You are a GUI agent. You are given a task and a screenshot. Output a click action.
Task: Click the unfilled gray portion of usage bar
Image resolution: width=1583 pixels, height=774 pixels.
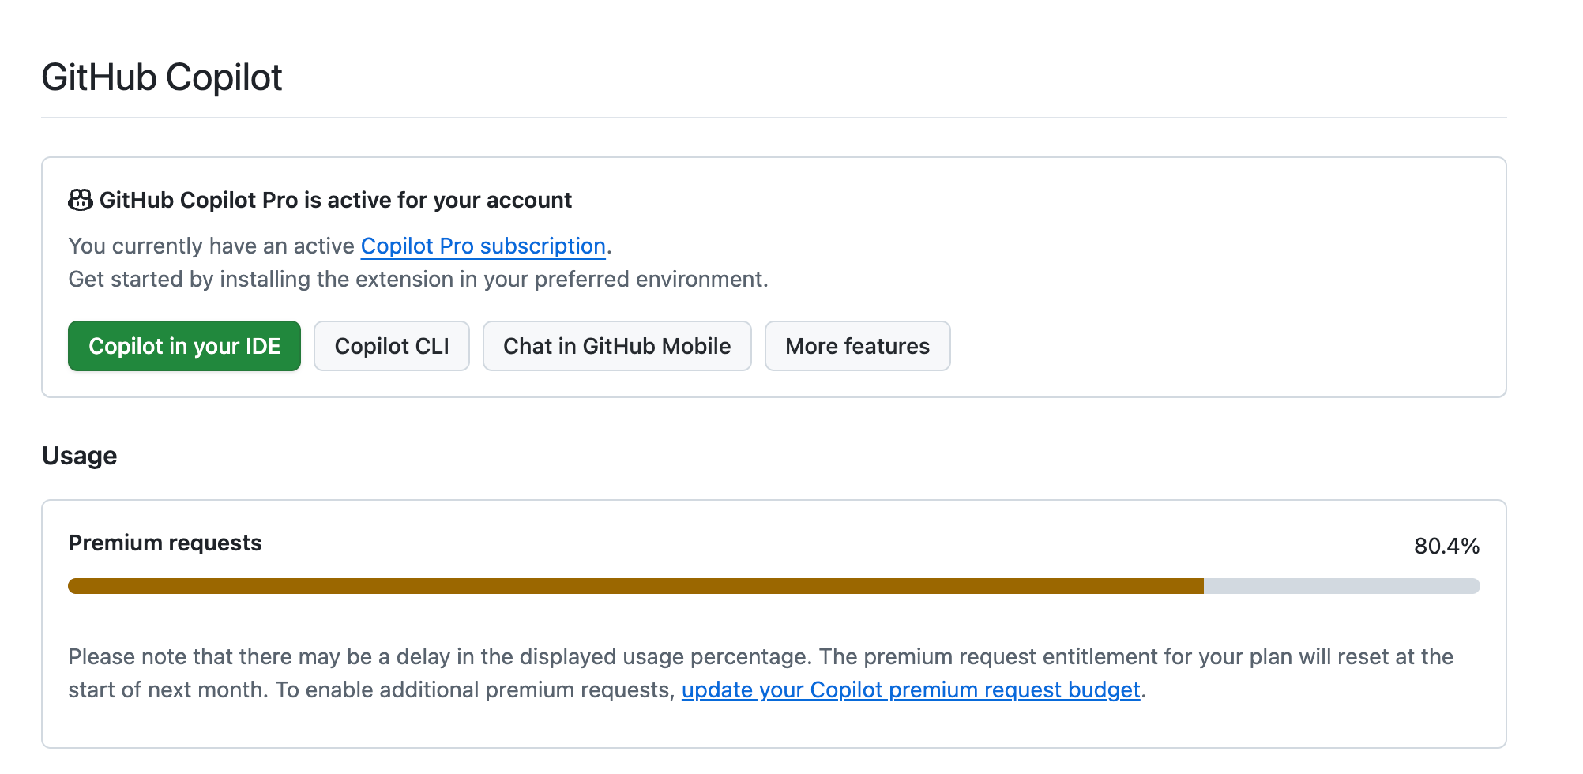click(1341, 586)
